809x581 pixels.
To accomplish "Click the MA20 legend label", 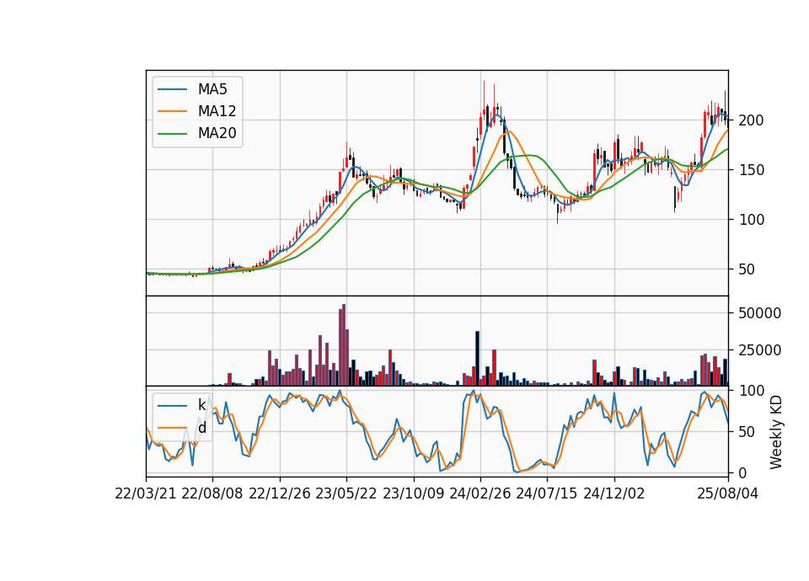I will pyautogui.click(x=217, y=133).
